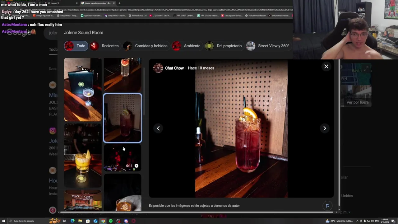The width and height of the screenshot is (398, 224).
Task: Select the Ambiente photo filter
Action: 187,46
